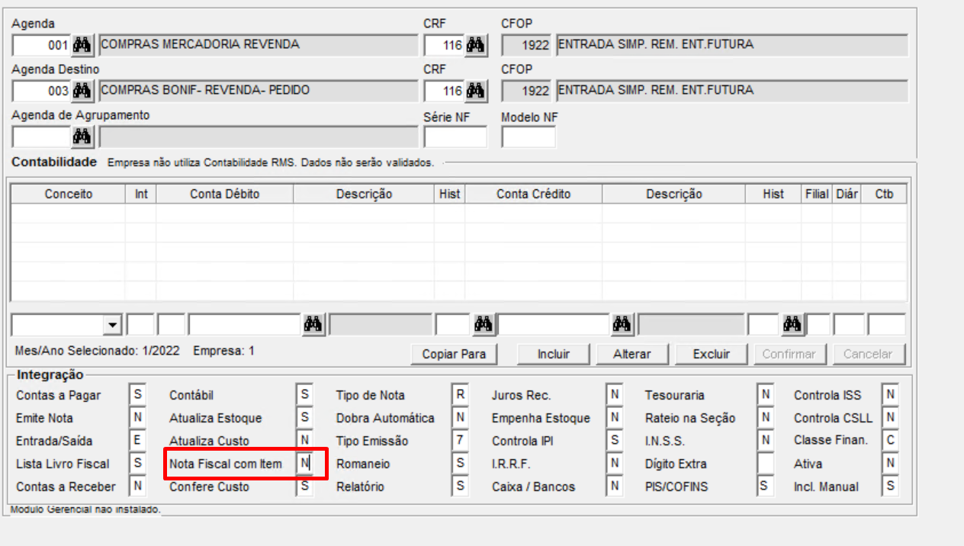Open Agenda Destino lookup binoculars beside 003

tap(82, 91)
